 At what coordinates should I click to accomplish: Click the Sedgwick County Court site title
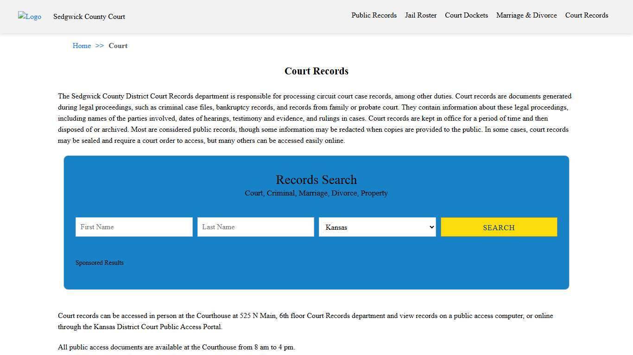89,17
